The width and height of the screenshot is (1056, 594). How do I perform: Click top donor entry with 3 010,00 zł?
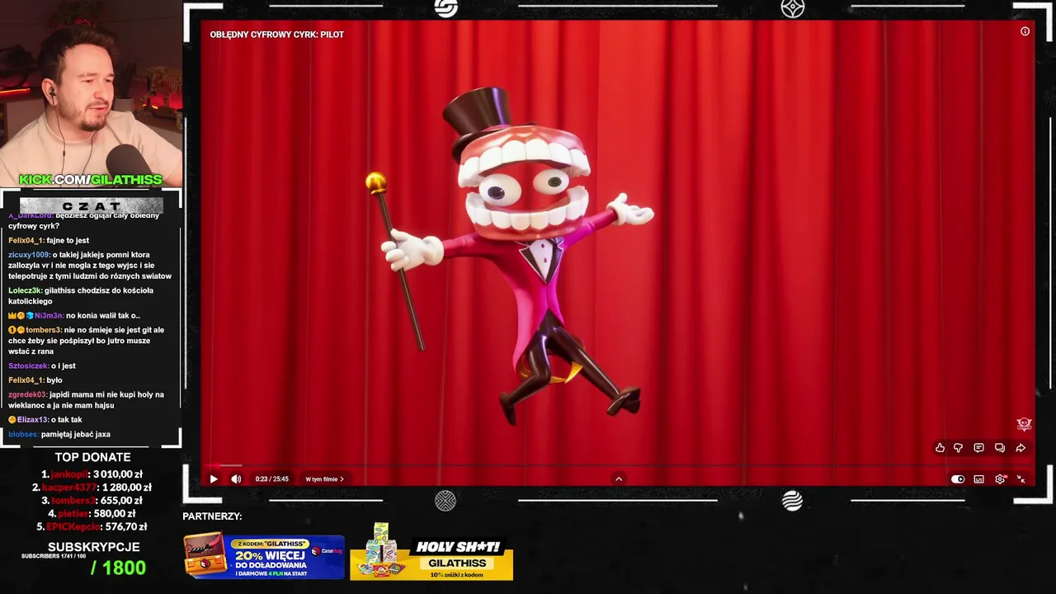point(92,474)
